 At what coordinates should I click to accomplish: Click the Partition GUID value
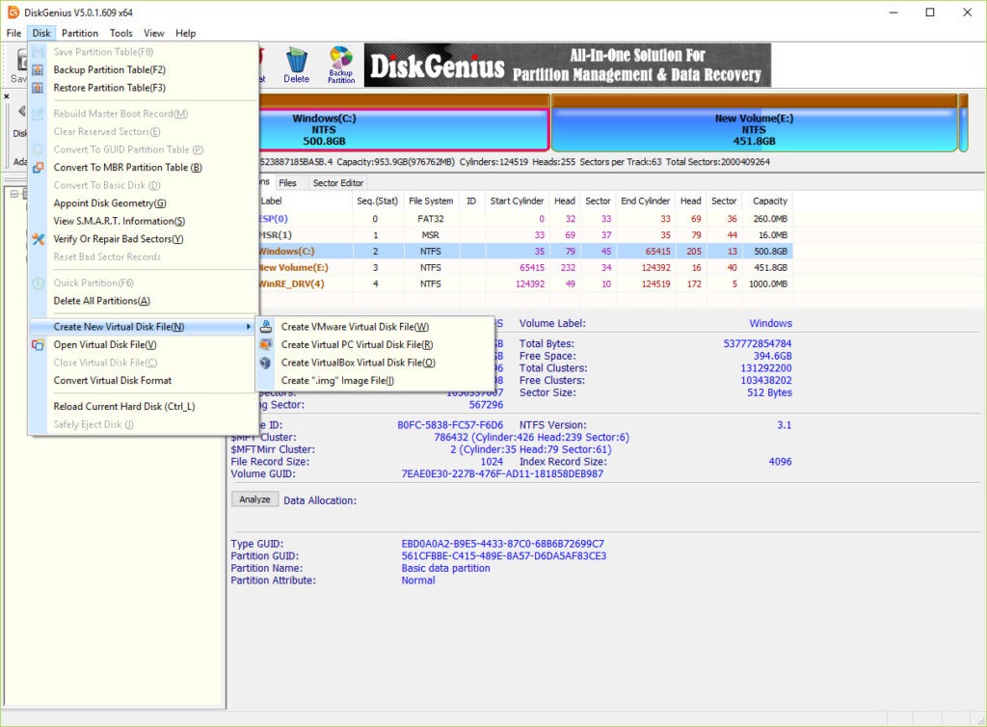(504, 555)
